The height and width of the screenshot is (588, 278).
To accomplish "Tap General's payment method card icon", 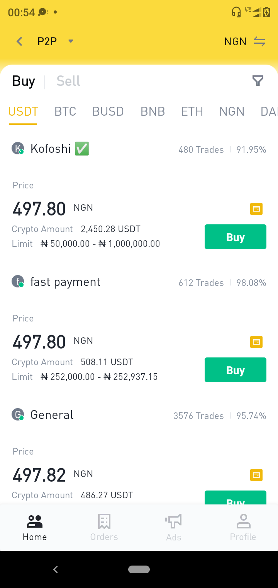I will pyautogui.click(x=256, y=475).
